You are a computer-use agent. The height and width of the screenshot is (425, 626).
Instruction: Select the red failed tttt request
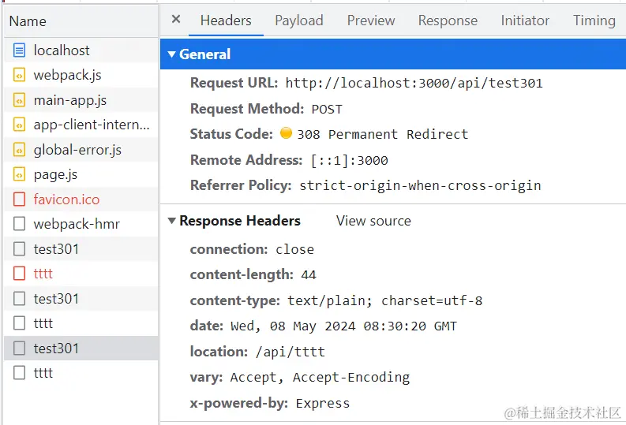(x=43, y=274)
